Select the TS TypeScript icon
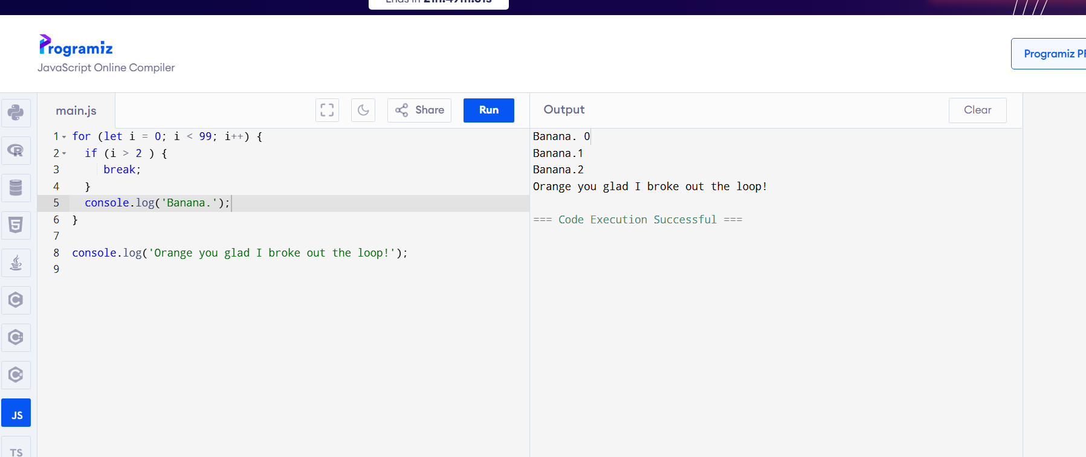1086x457 pixels. coord(16,450)
